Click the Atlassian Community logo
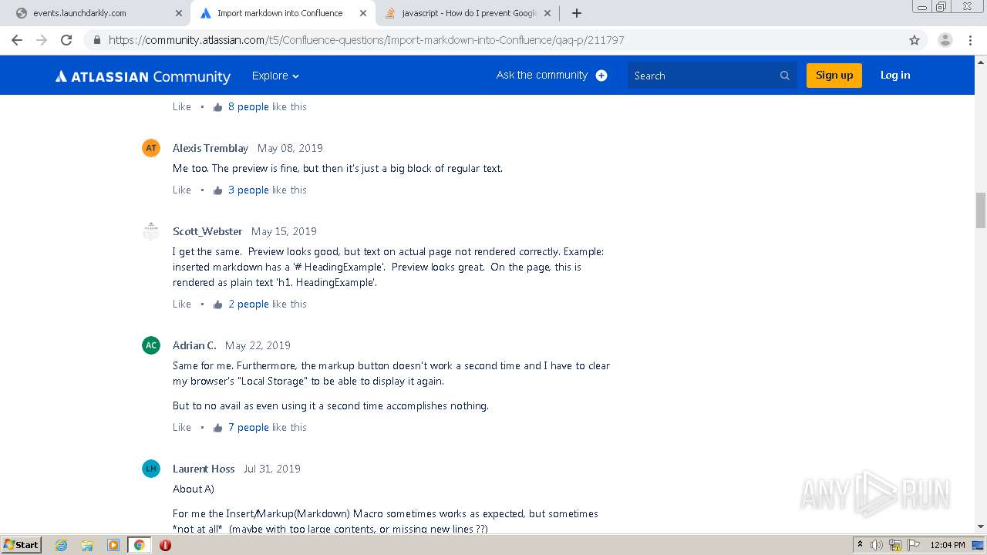This screenshot has width=987, height=555. [x=143, y=76]
